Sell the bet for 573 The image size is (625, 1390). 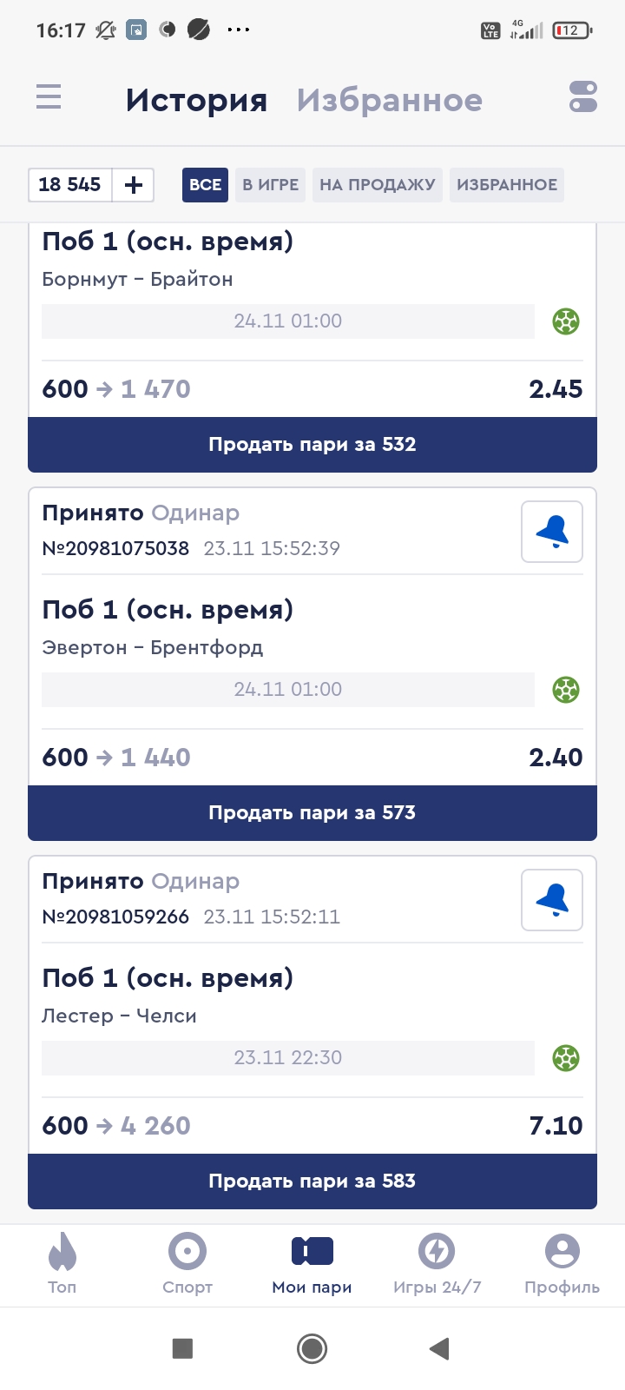click(312, 813)
